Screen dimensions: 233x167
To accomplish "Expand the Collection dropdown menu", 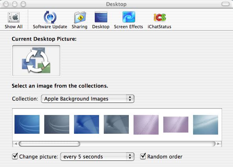I will pos(88,99).
